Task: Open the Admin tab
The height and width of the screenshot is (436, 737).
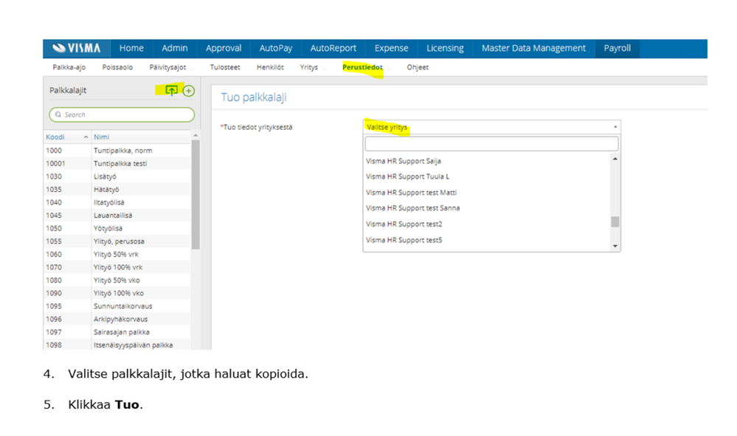Action: coord(174,49)
